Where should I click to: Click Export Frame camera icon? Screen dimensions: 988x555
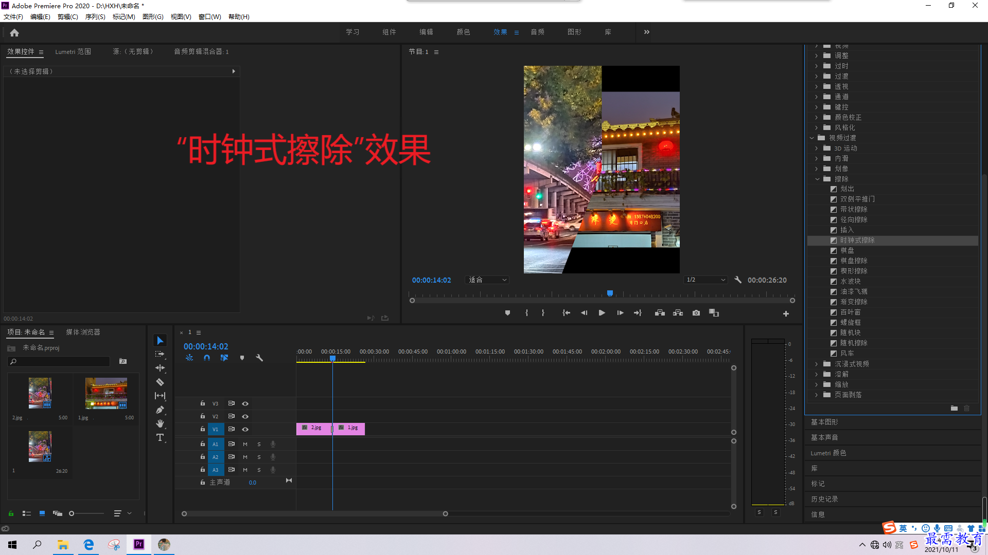click(x=696, y=313)
